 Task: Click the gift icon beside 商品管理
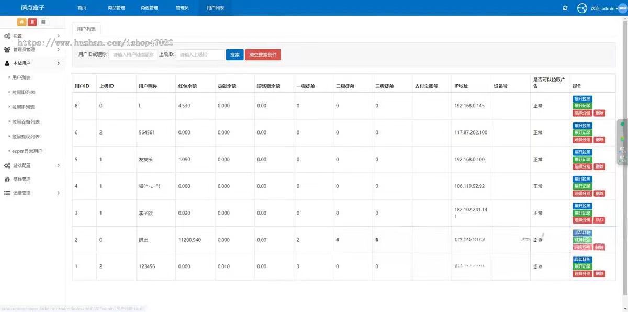click(7, 179)
